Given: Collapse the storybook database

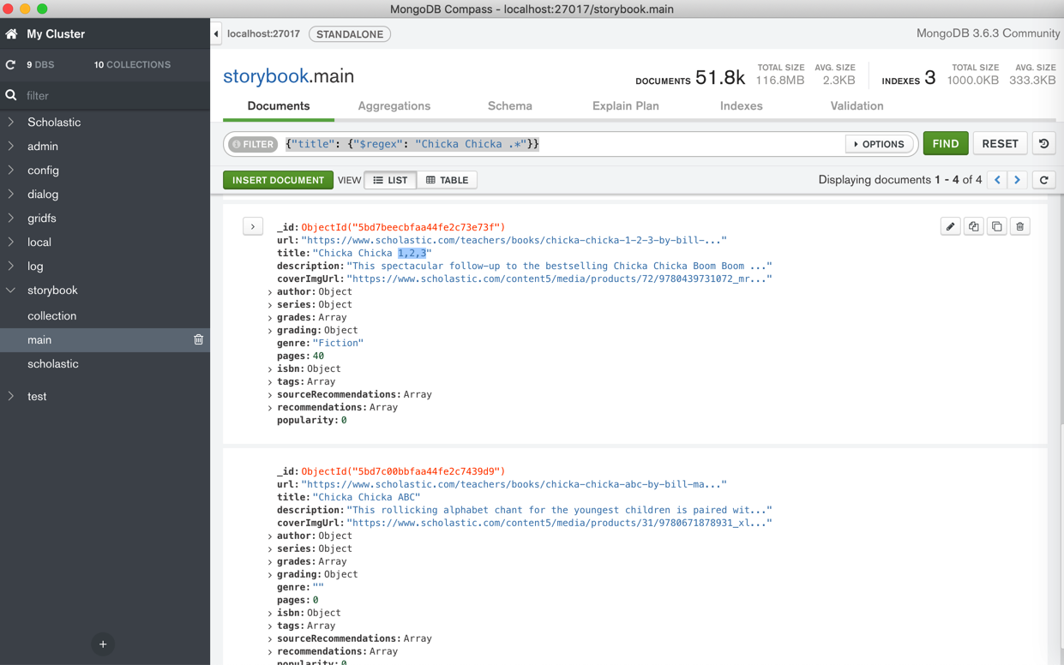Looking at the screenshot, I should [11, 291].
